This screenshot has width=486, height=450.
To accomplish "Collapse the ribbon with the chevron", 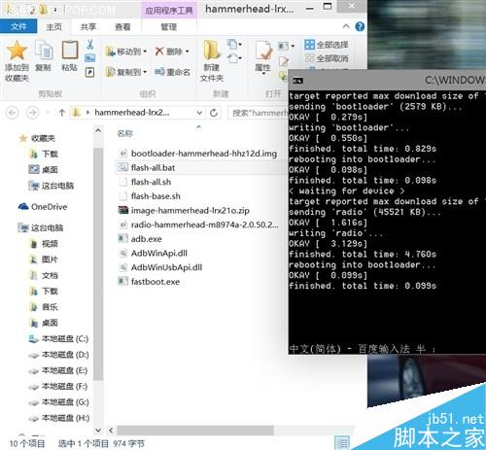I will coord(346,26).
